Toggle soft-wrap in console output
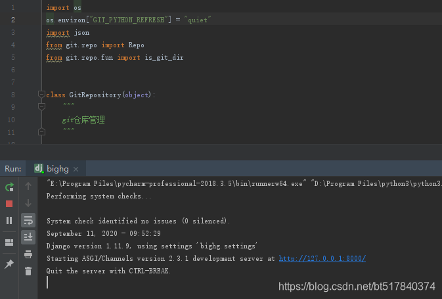 [x=28, y=220]
